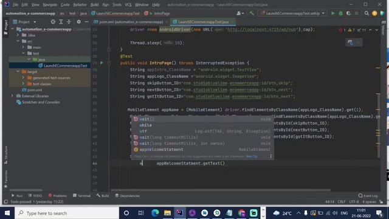Collapse the test folder
Screen dimensions: 389x219
click(x=23, y=53)
